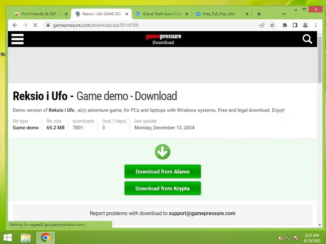This screenshot has width=326, height=244.
Task: Open a new browser tab
Action: (x=259, y=14)
